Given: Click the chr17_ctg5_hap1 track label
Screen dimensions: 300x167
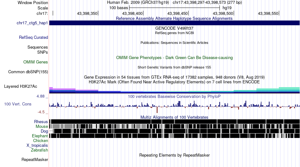Looking at the screenshot, I should point(32,23).
